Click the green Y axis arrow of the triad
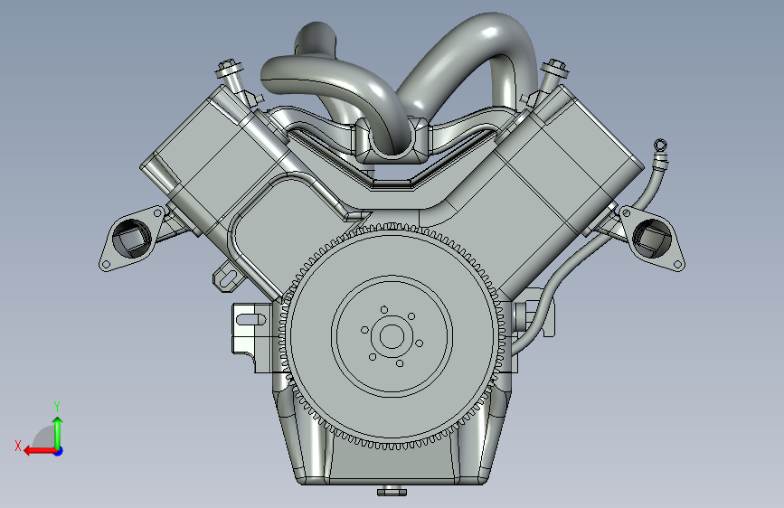 58,432
